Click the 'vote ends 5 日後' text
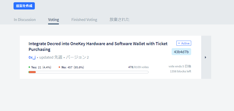The image size is (234, 111). 180,66
